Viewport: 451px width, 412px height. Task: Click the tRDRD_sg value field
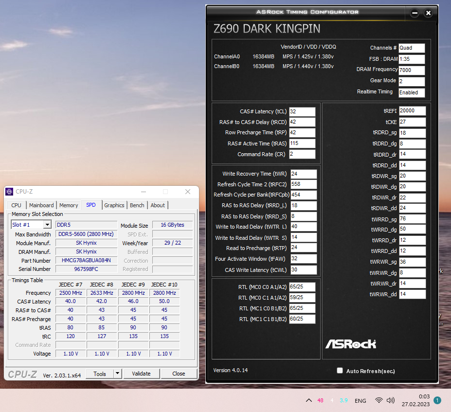(x=412, y=133)
